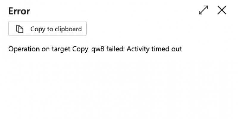Copy the error message to the clipboard

point(47,29)
